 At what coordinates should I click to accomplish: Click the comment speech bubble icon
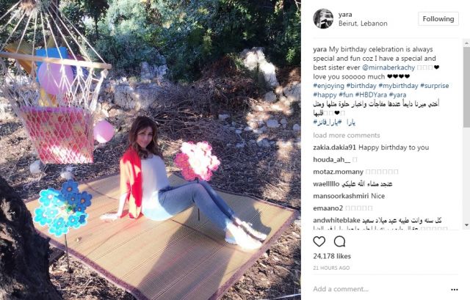[339, 241]
